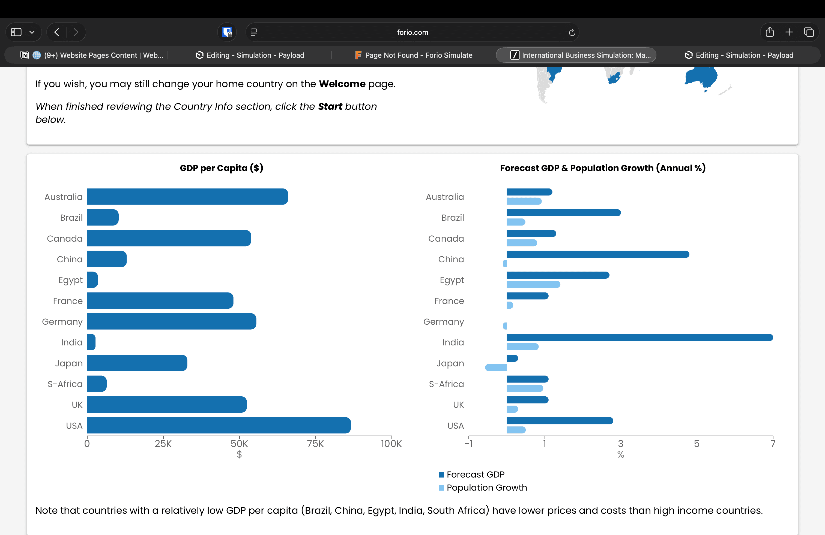Reload the forio.com page

[572, 32]
